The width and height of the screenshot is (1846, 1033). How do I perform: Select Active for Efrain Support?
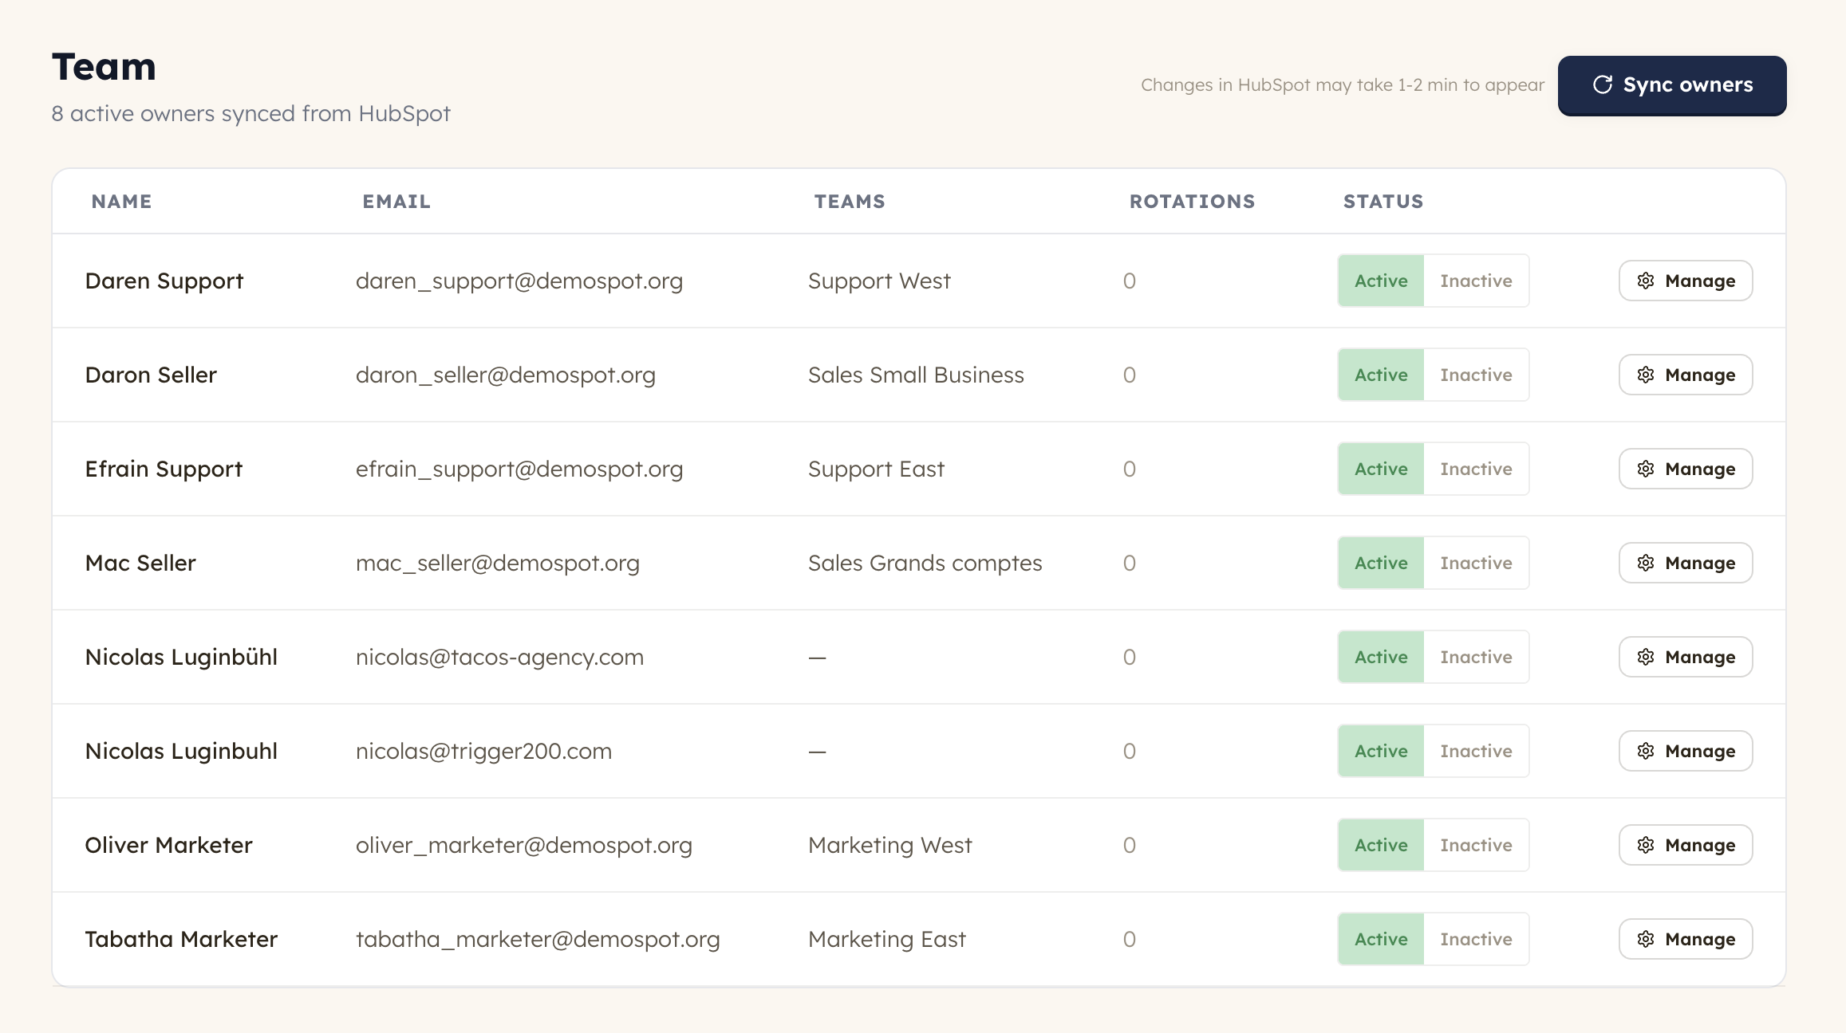click(1381, 469)
